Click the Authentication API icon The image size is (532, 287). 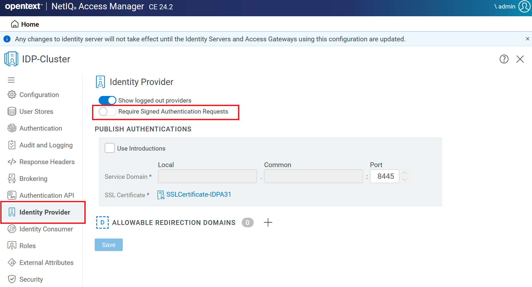point(11,195)
